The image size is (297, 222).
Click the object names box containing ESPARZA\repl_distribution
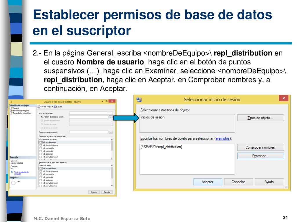187,159
